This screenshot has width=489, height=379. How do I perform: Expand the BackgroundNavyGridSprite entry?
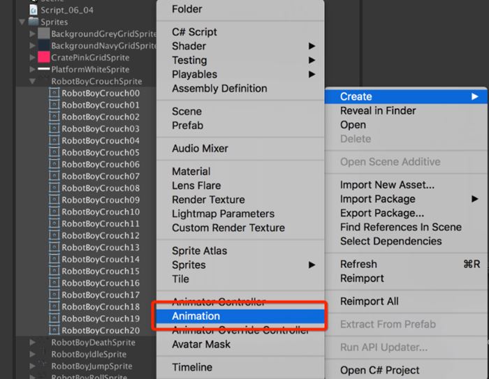click(x=33, y=45)
